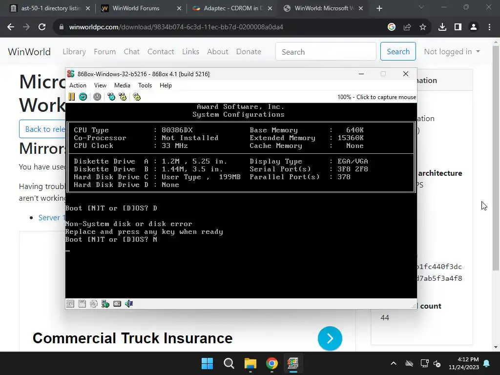Click the Commercial Truck Insurance ad arrow

click(330, 338)
